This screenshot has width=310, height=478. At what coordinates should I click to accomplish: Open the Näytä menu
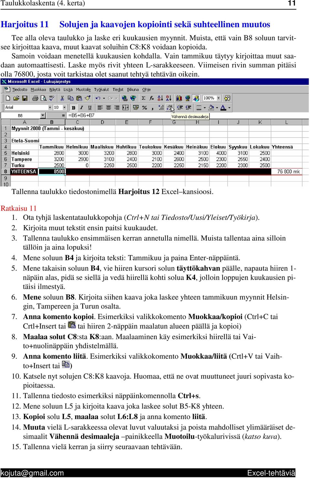pyautogui.click(x=55, y=89)
